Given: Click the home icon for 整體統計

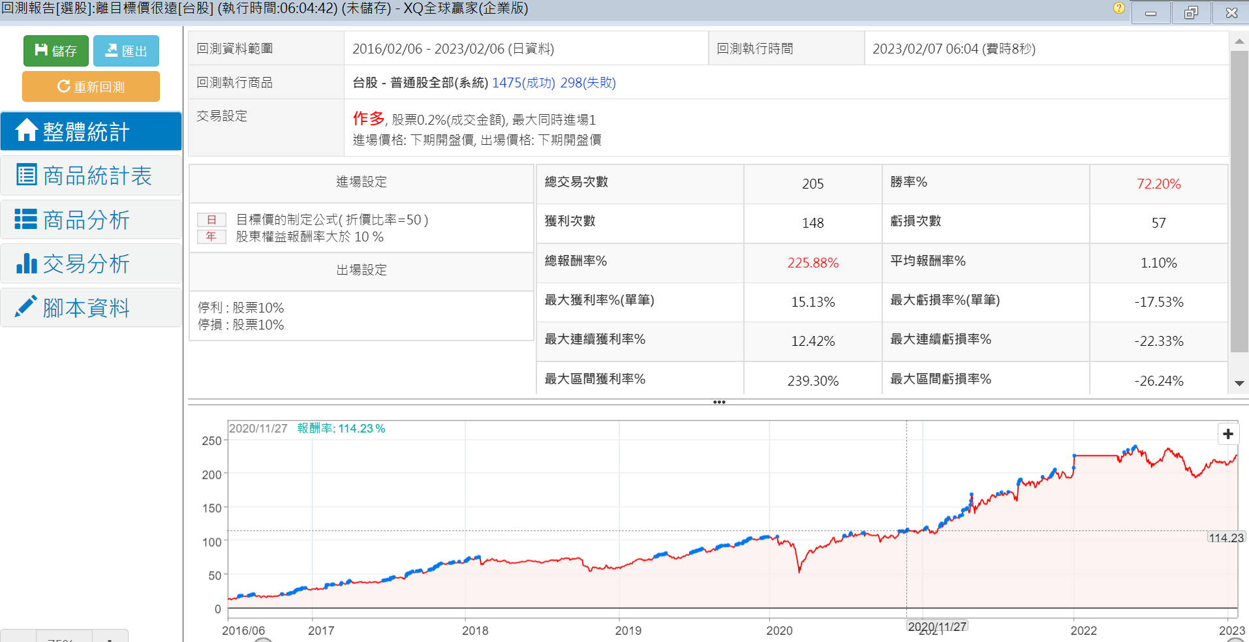Looking at the screenshot, I should (26, 130).
